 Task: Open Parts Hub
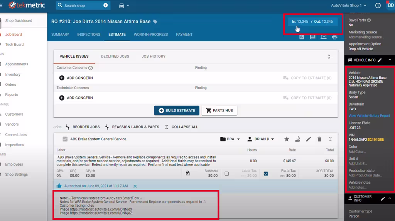(x=219, y=111)
